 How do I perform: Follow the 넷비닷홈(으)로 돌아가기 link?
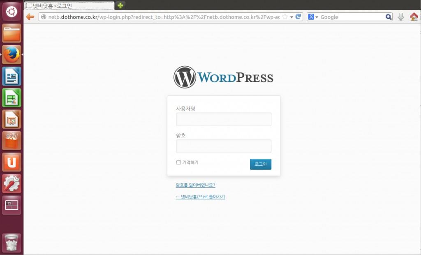click(200, 197)
